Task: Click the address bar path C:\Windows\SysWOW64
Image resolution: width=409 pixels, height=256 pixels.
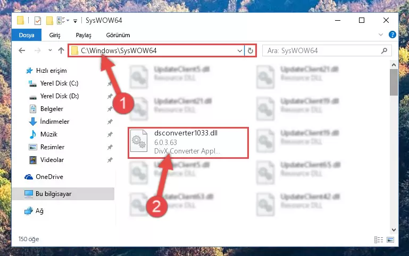Action: pos(119,50)
